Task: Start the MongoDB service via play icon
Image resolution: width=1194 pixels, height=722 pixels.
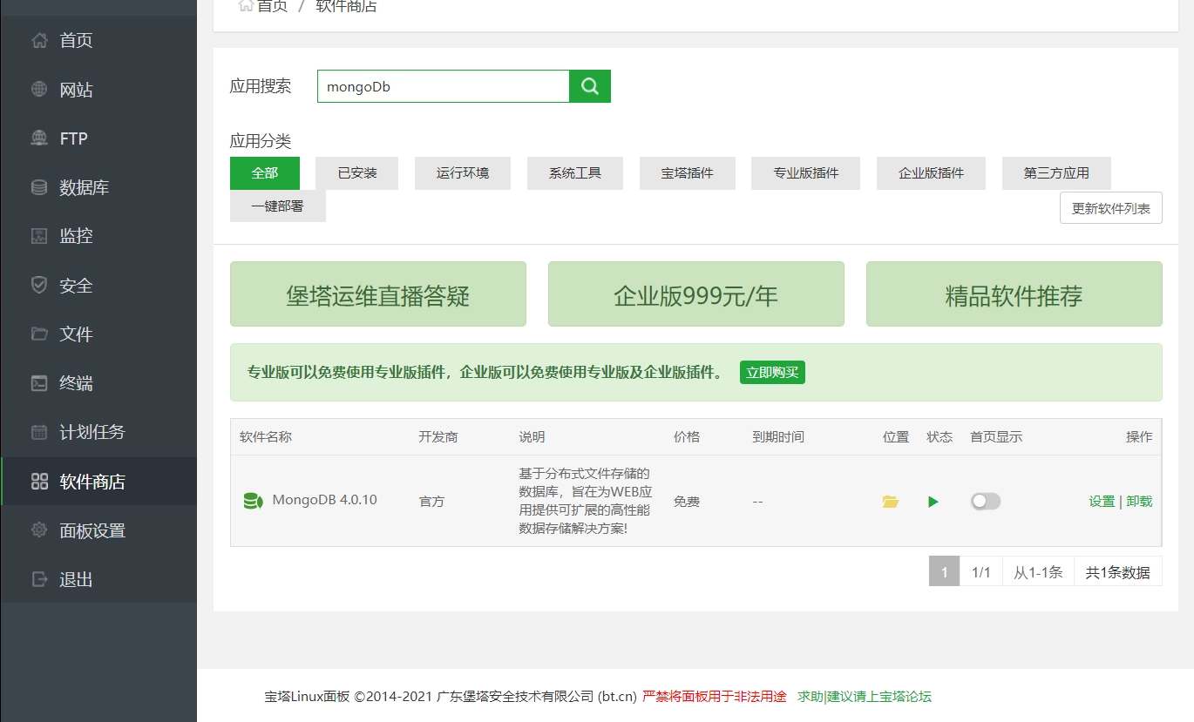Action: (933, 501)
